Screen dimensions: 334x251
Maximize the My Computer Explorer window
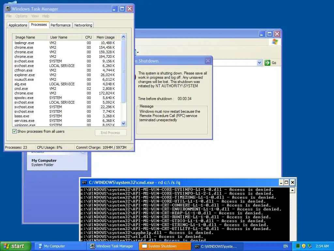(x=269, y=34)
